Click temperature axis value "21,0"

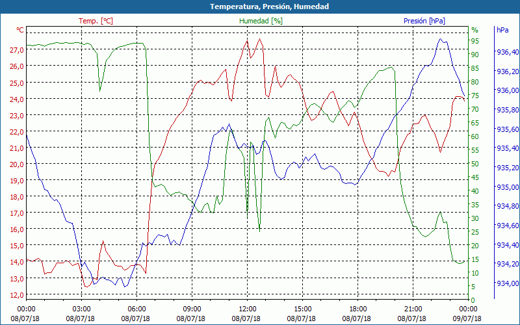pyautogui.click(x=17, y=148)
